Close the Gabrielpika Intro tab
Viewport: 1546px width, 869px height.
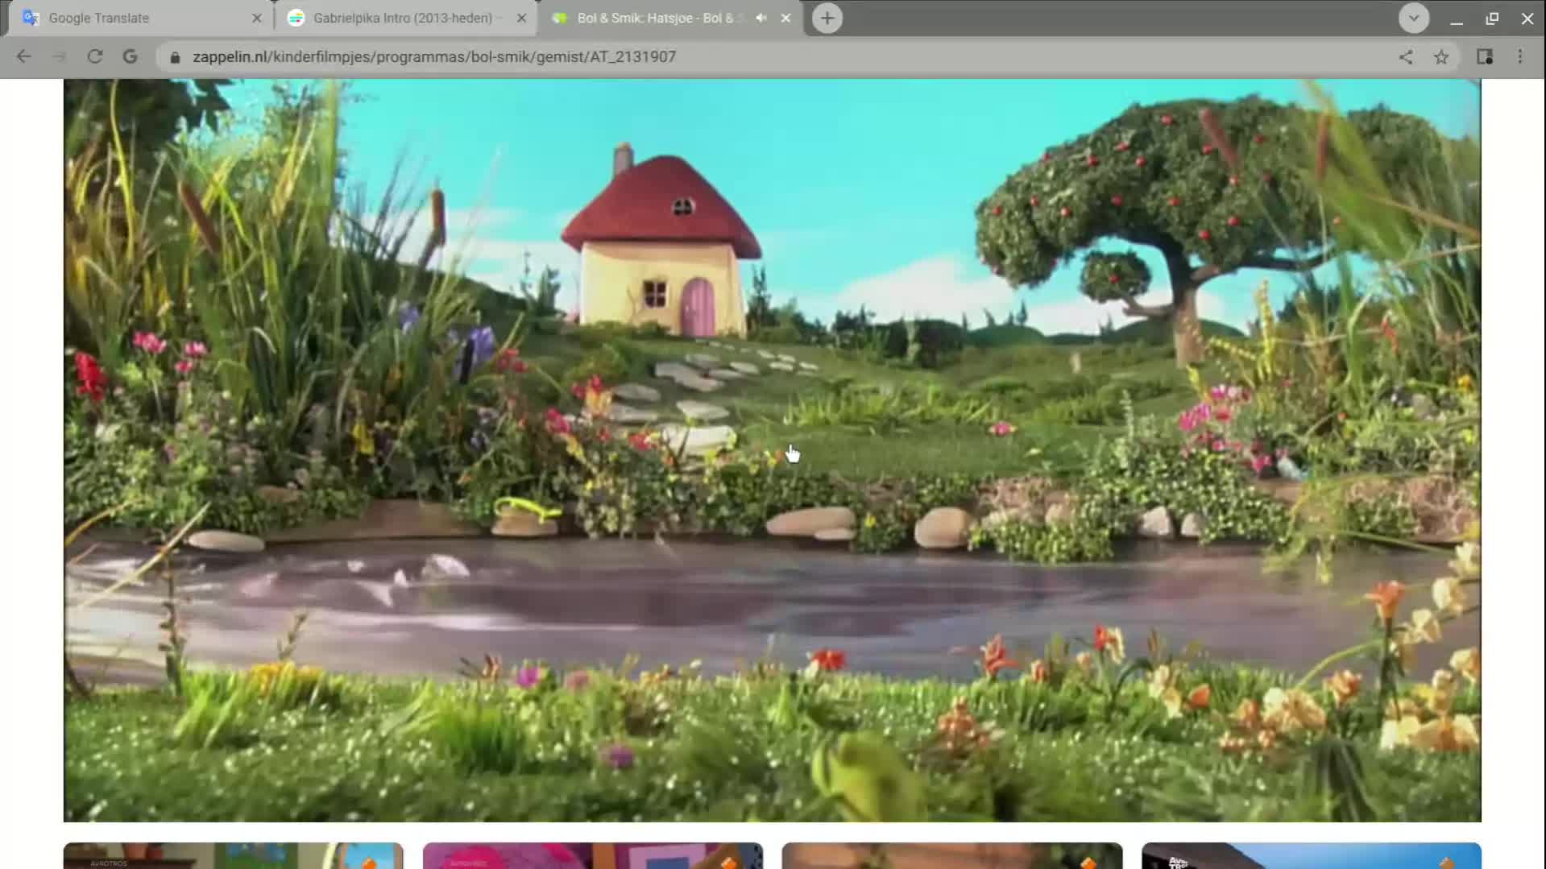point(521,18)
